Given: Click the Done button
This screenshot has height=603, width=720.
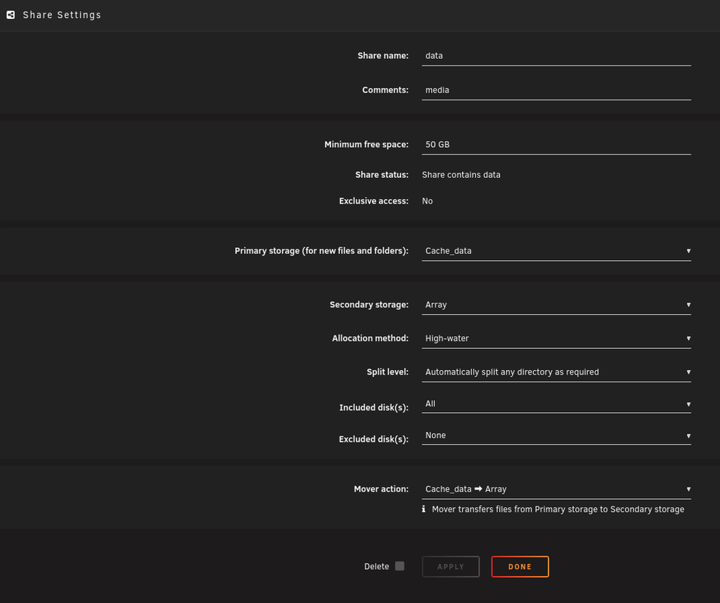Looking at the screenshot, I should click(519, 566).
